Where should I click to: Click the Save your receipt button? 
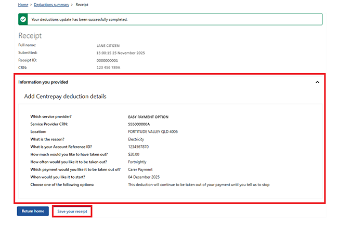click(x=72, y=211)
